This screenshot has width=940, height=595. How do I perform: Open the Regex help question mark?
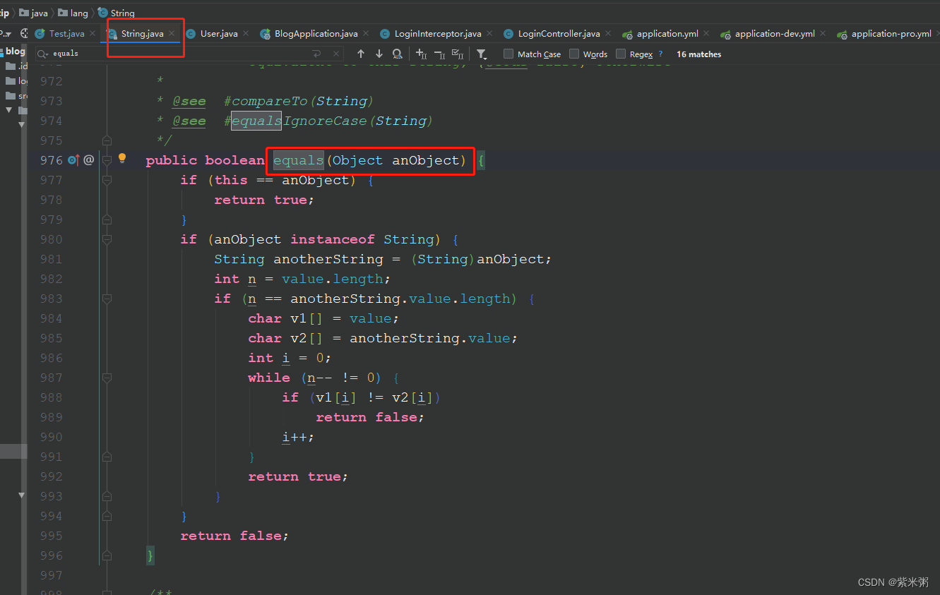click(660, 54)
